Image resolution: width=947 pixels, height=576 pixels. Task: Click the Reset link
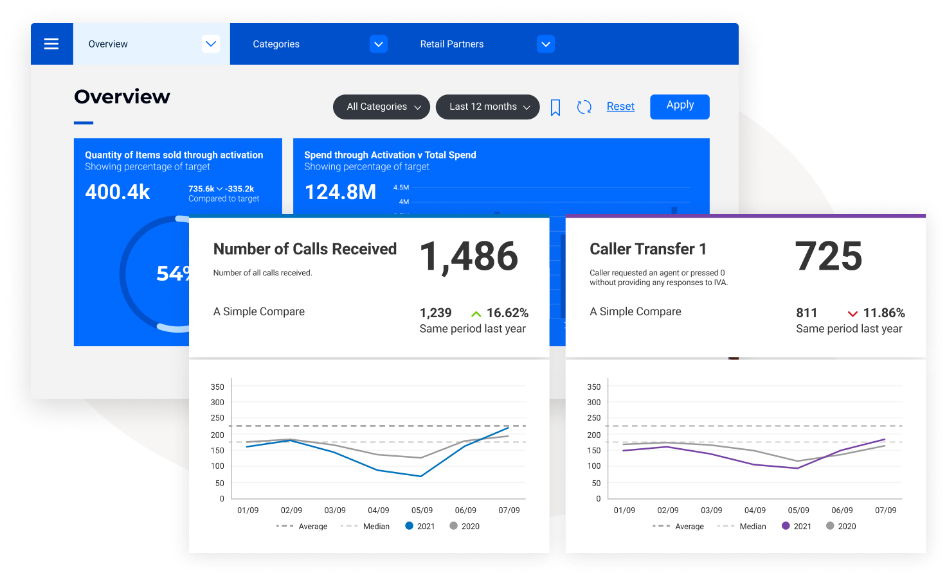[x=620, y=107]
